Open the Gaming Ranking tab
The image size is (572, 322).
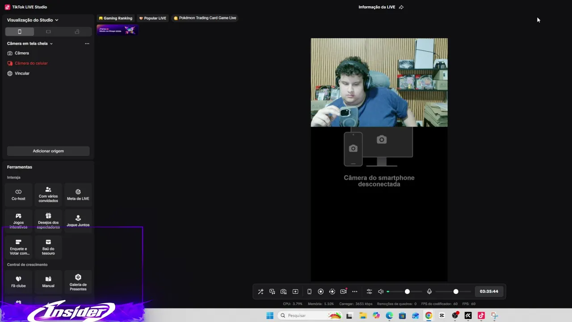pos(116,18)
